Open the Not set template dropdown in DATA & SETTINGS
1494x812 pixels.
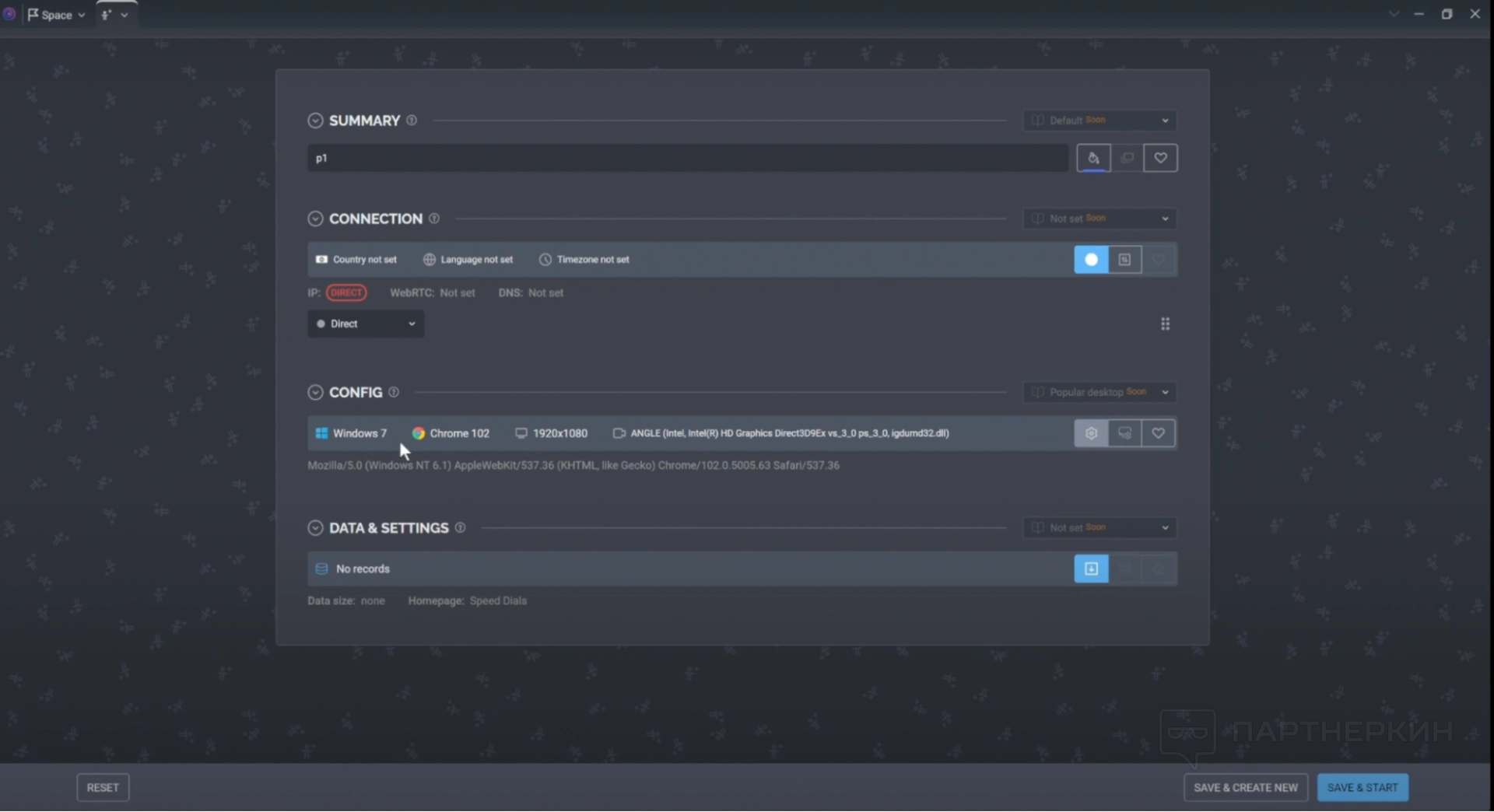pos(1099,528)
